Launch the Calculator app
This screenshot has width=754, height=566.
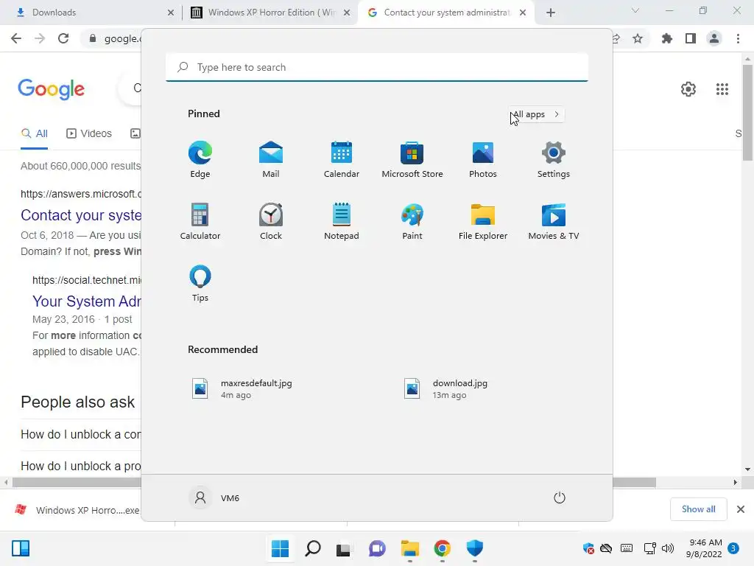pos(200,221)
